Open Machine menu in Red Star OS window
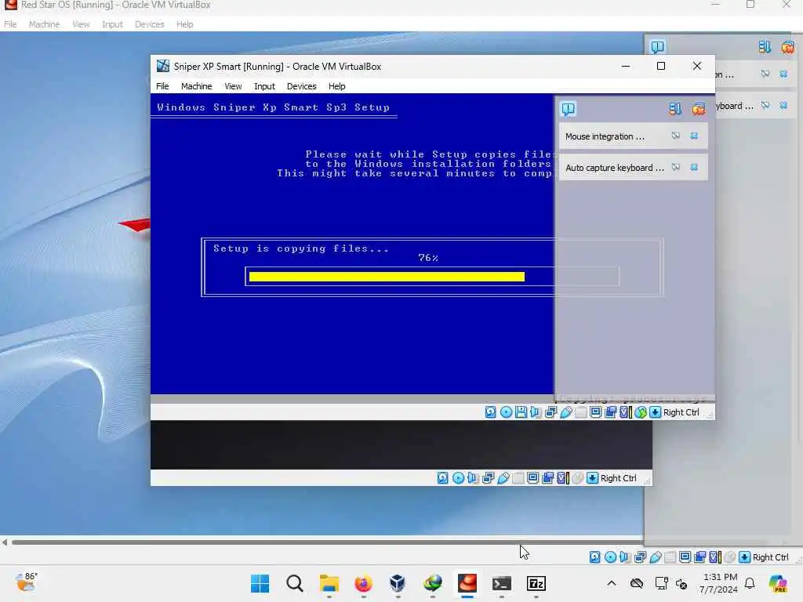Screen dimensions: 803x602 click(x=44, y=24)
